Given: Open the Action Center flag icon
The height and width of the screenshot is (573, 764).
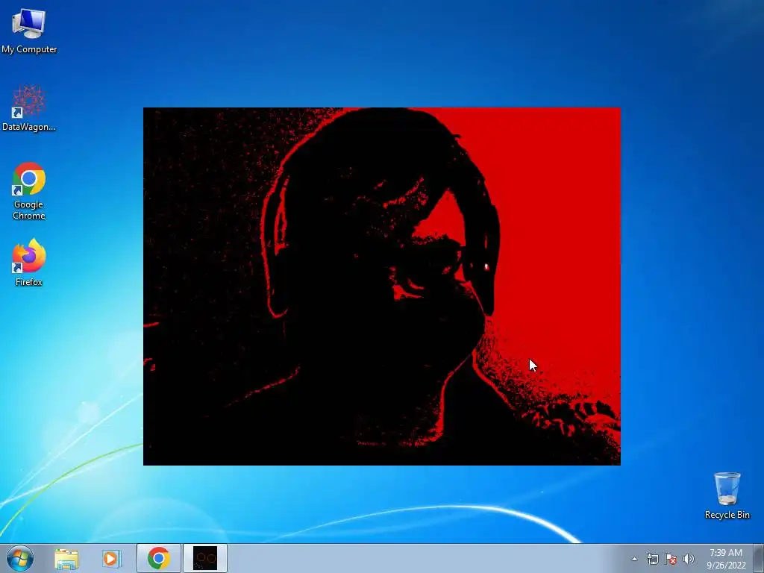Looking at the screenshot, I should click(671, 559).
